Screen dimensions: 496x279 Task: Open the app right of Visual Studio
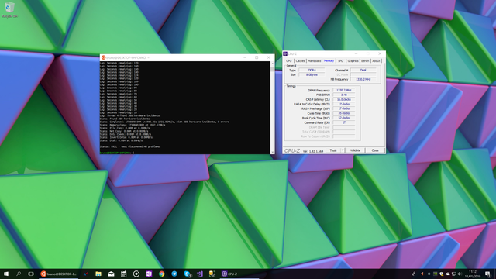tap(212, 274)
